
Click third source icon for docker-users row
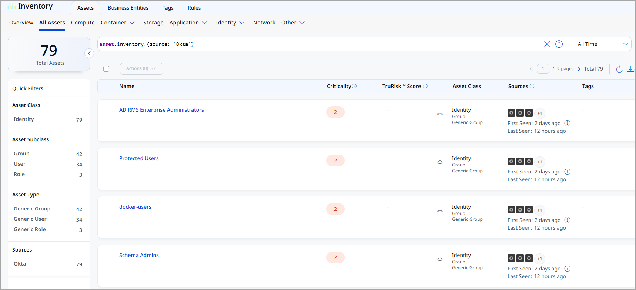coord(529,210)
